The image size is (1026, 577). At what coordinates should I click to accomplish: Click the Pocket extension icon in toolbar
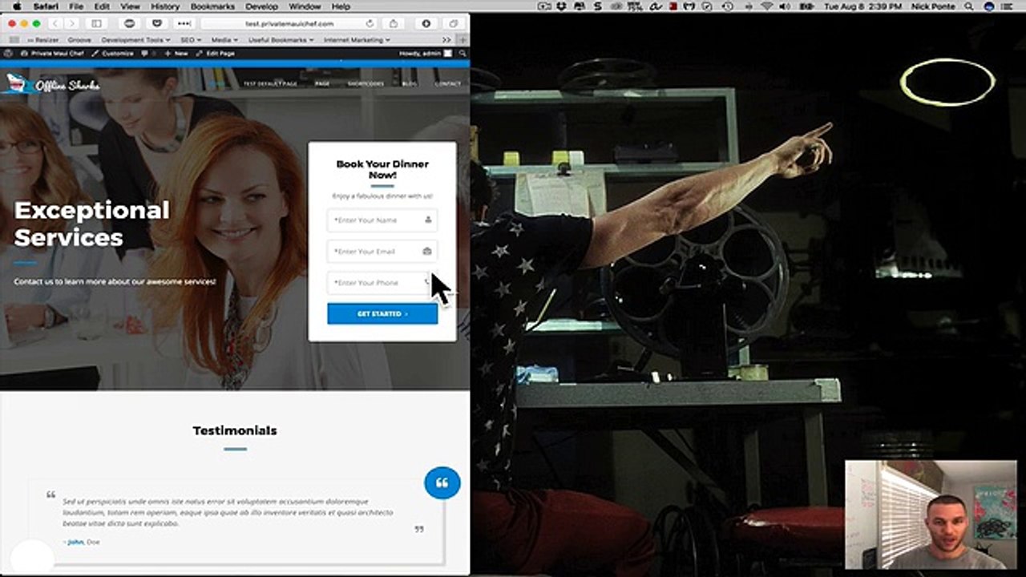click(x=157, y=23)
